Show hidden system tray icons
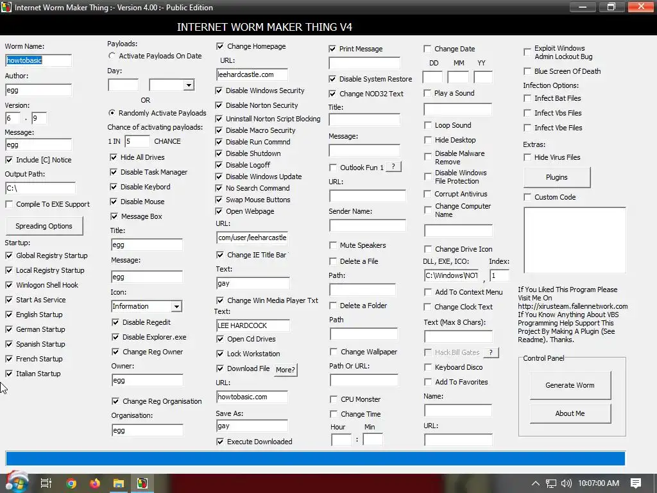Image resolution: width=657 pixels, height=493 pixels. 536,483
